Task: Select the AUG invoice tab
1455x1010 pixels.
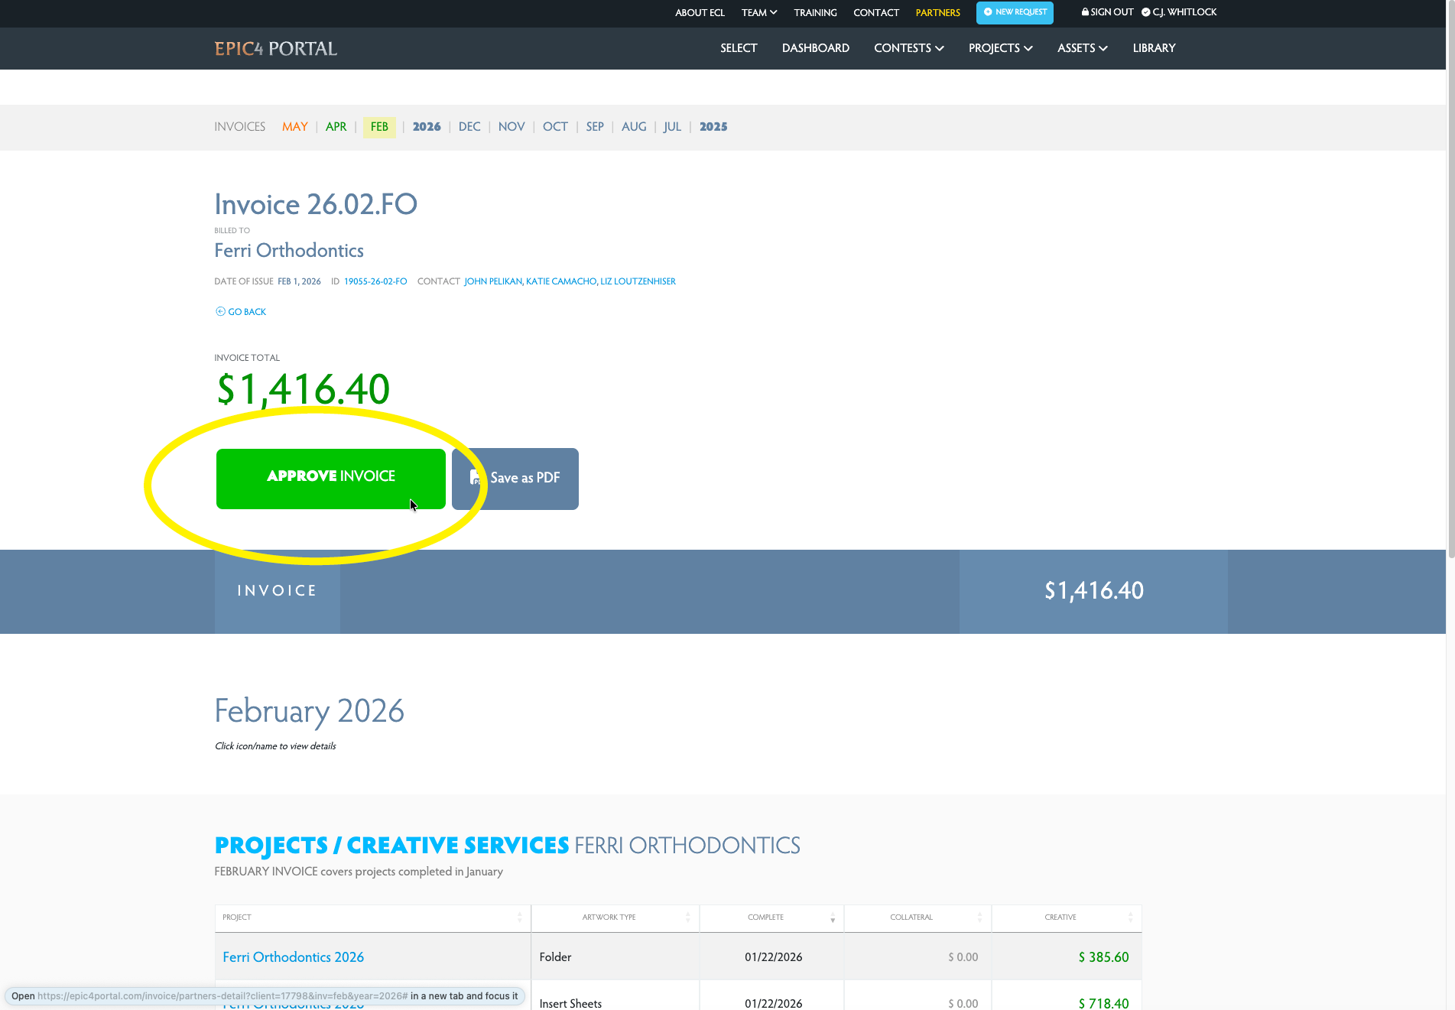Action: coord(634,127)
